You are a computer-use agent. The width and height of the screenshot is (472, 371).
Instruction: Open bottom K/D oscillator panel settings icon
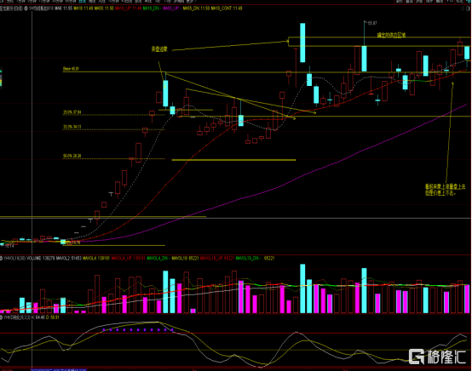(x=1, y=317)
